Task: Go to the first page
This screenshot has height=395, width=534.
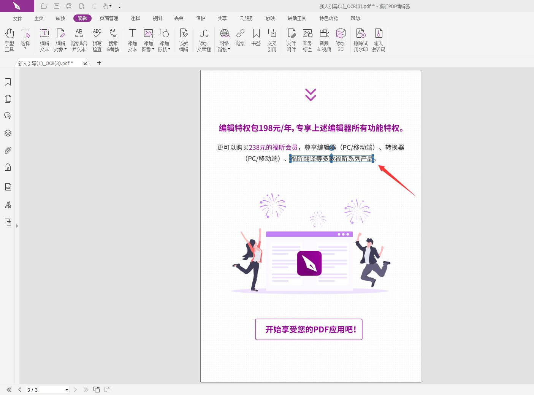Action: click(9, 390)
